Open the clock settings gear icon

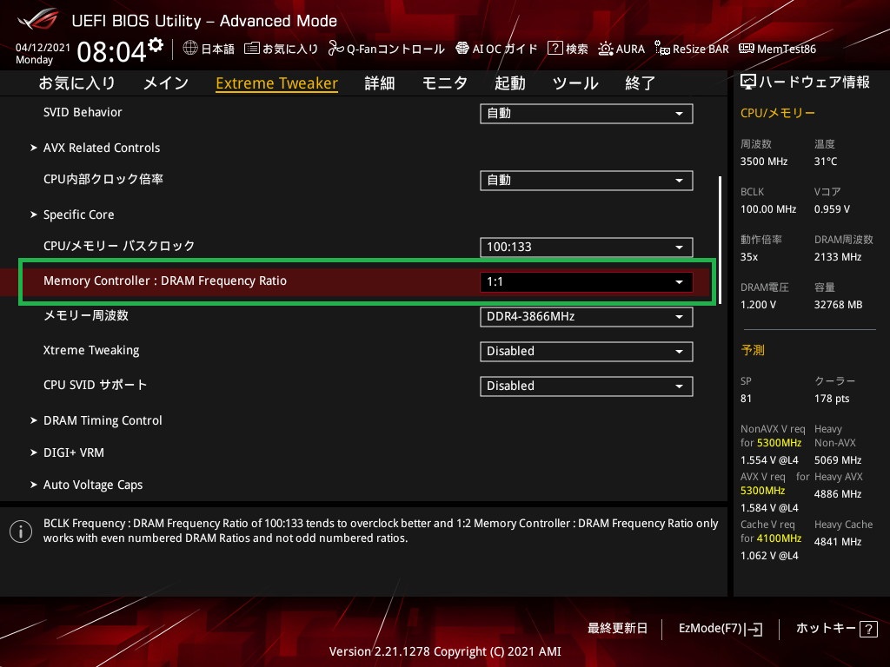(x=156, y=45)
